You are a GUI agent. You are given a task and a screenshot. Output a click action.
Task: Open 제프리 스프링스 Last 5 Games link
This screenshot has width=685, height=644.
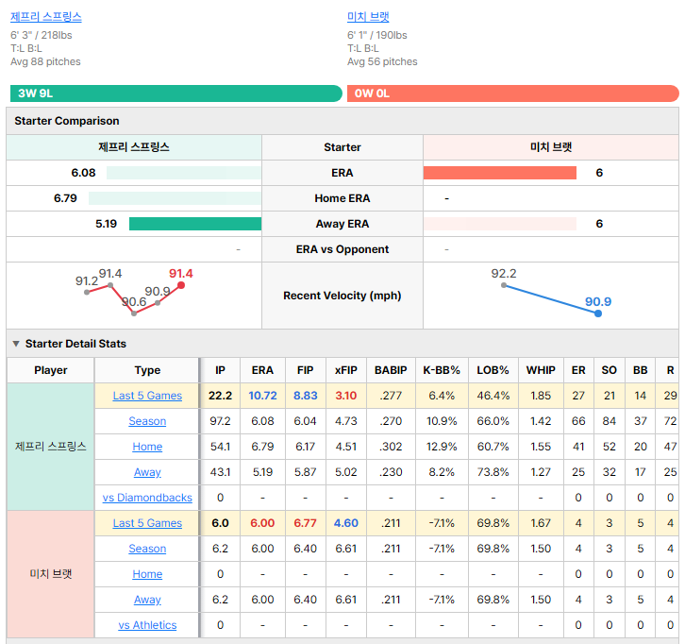coord(147,396)
